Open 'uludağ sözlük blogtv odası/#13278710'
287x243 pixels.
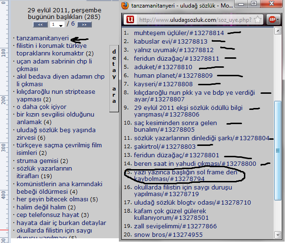pos(192,203)
